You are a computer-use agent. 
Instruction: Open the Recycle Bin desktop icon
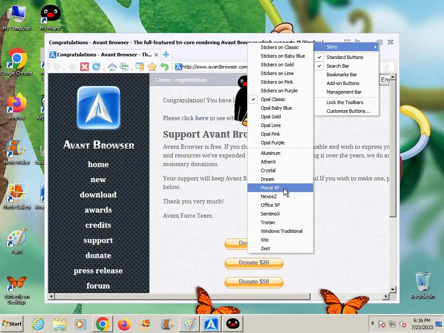[x=422, y=285]
